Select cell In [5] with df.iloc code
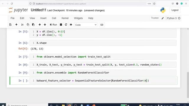The width and height of the screenshot is (189, 106). [x=103, y=33]
